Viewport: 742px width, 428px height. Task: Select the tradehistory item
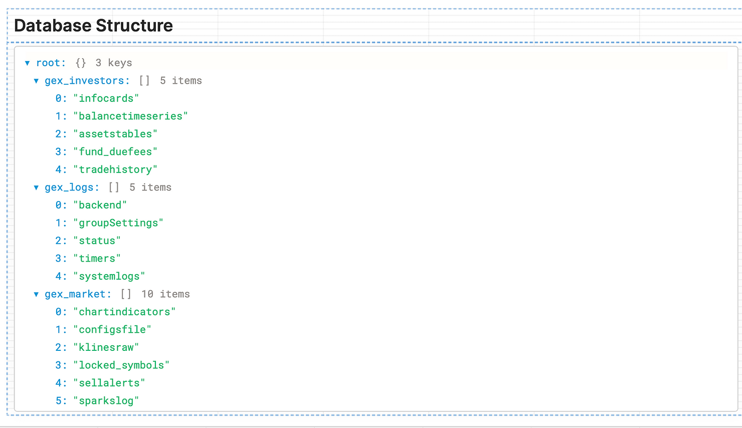116,169
